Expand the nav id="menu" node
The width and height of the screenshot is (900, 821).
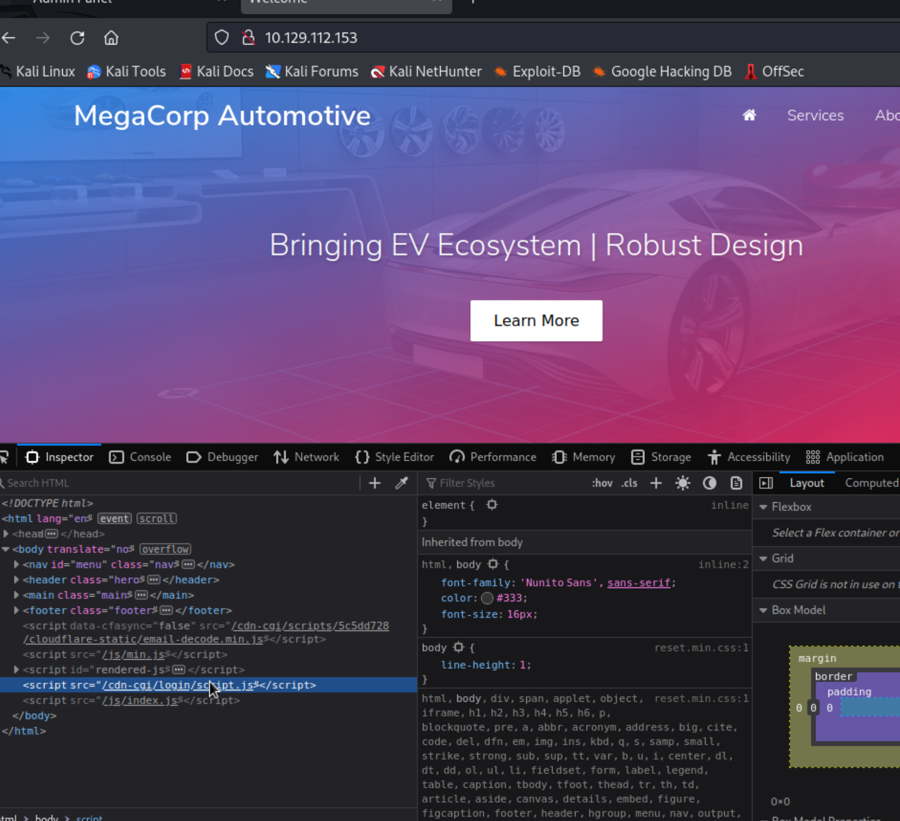point(17,564)
